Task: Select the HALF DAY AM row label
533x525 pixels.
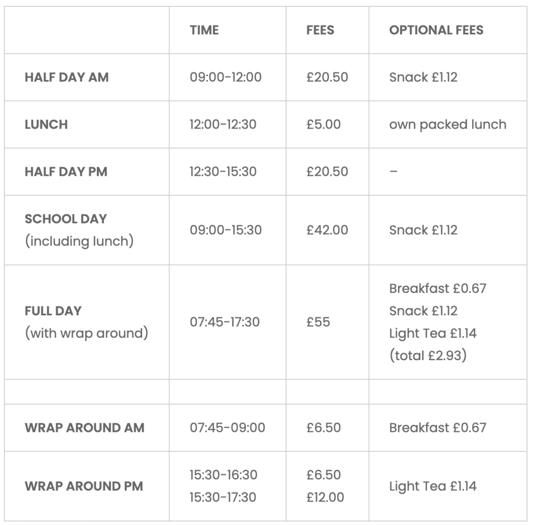Action: 67,77
